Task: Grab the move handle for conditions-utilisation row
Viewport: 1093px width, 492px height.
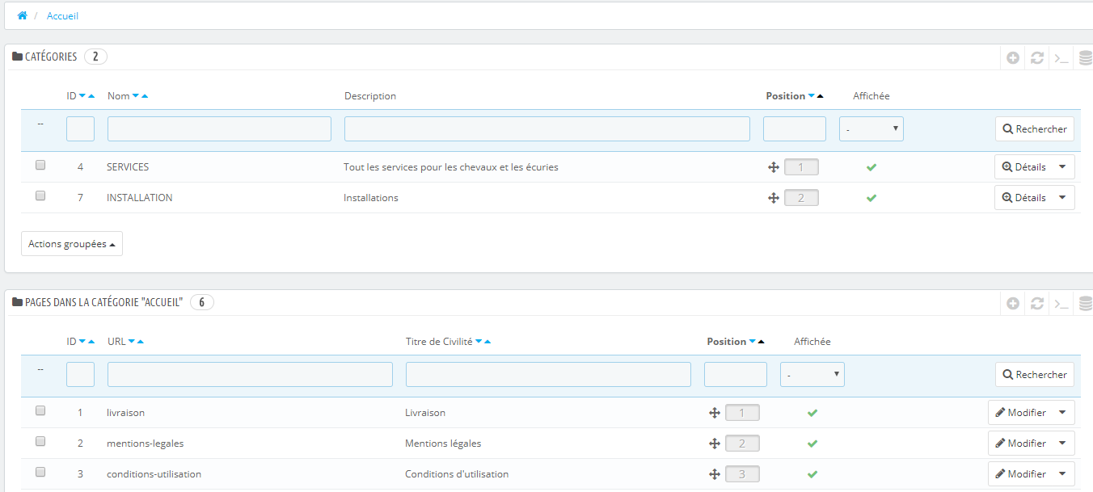Action: pyautogui.click(x=714, y=474)
